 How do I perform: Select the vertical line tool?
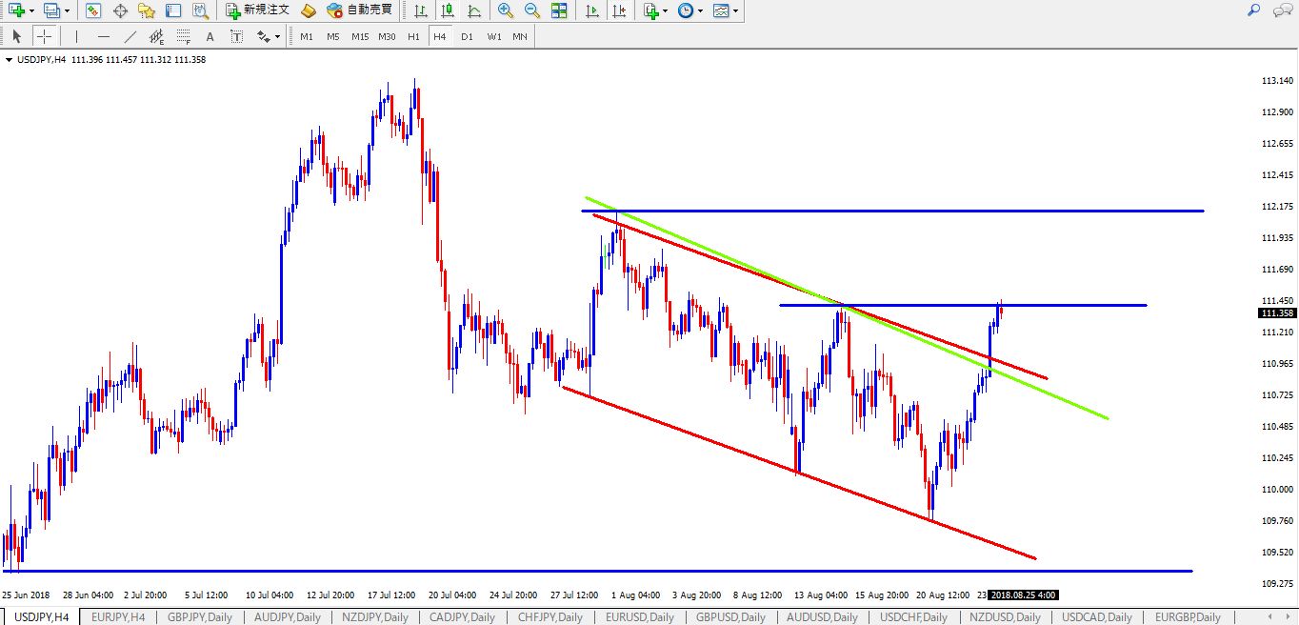pos(76,36)
